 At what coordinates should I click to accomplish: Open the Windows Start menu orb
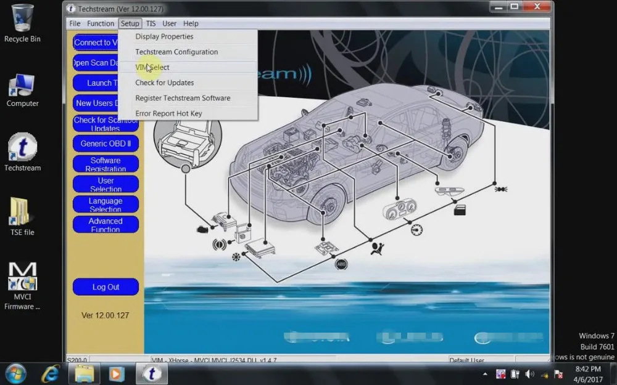(15, 374)
